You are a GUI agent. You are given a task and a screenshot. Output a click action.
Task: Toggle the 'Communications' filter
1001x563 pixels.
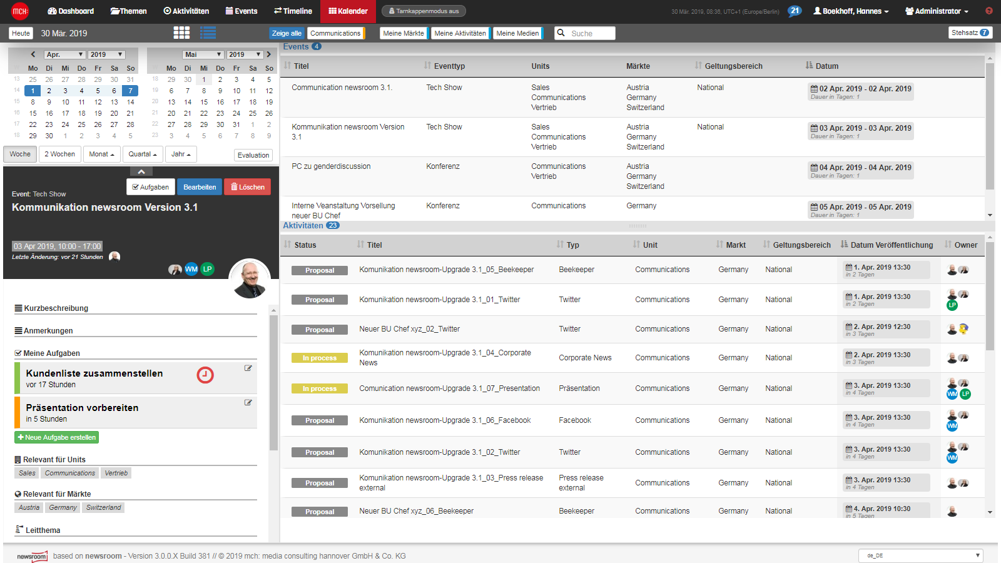pyautogui.click(x=335, y=33)
